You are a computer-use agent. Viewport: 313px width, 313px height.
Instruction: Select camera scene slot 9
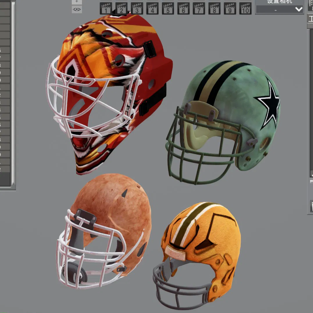pos(230,9)
